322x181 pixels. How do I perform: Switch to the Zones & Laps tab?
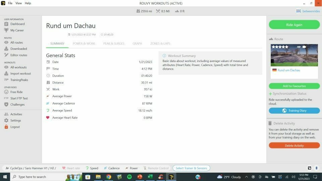[160, 44]
